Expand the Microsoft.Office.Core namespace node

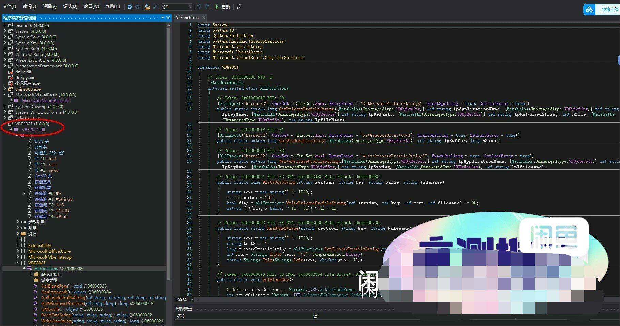tap(18, 251)
